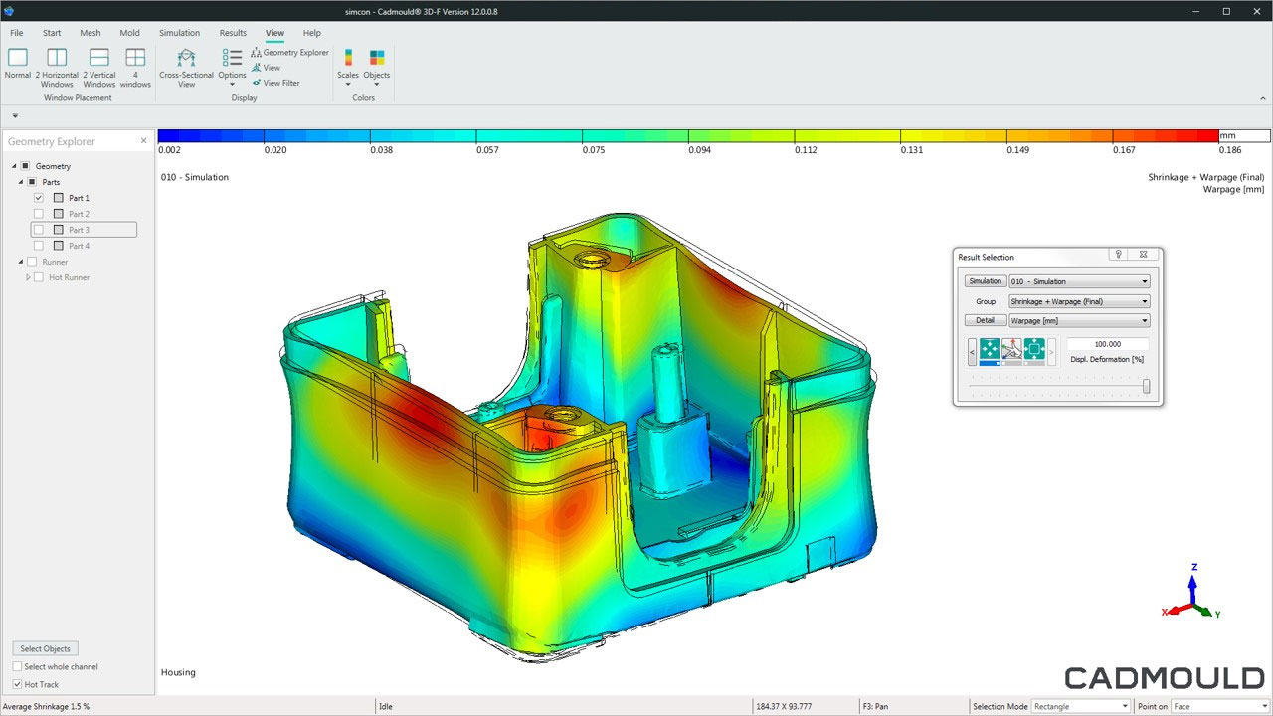1273x716 pixels.
Task: Switch to 2 Horizontal Windows layout
Action: (57, 58)
